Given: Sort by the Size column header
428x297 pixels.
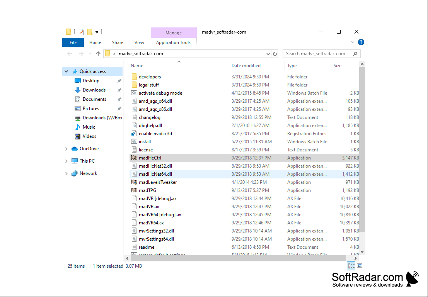Looking at the screenshot, I should click(x=338, y=65).
